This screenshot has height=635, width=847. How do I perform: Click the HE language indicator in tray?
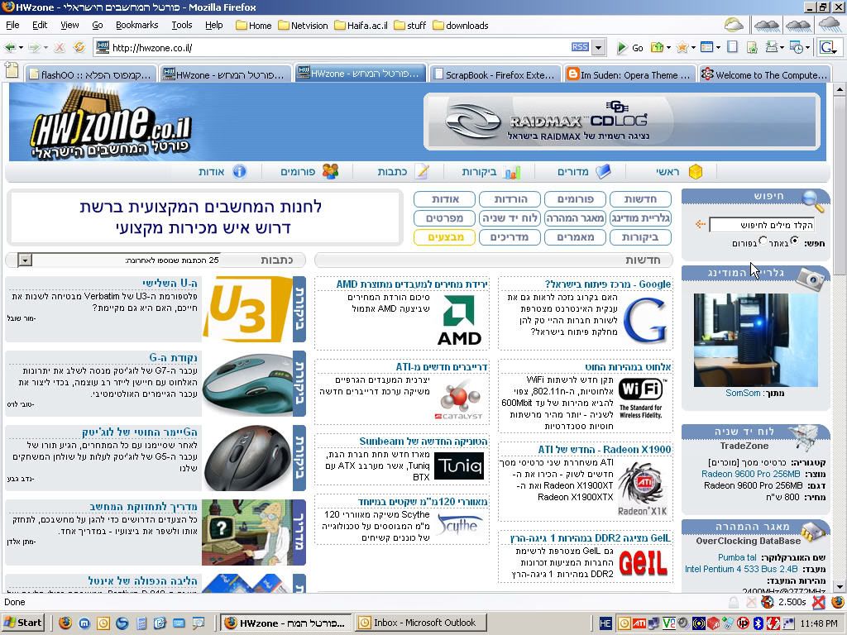pos(605,623)
